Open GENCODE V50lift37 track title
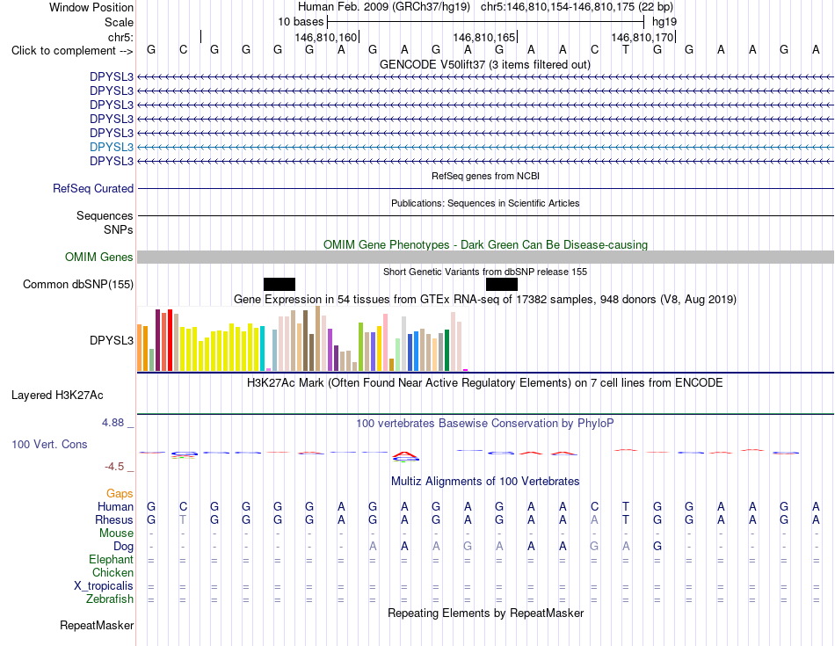Screen dimensions: 835x646 point(485,64)
